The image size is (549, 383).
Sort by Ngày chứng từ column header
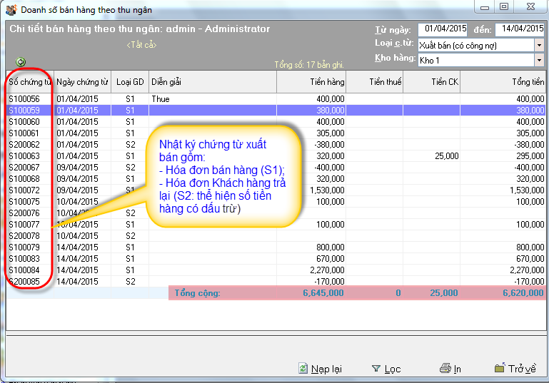tap(82, 82)
